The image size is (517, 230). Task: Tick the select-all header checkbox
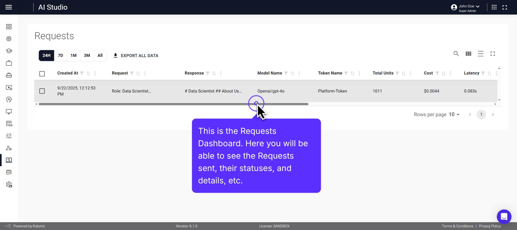click(x=42, y=74)
